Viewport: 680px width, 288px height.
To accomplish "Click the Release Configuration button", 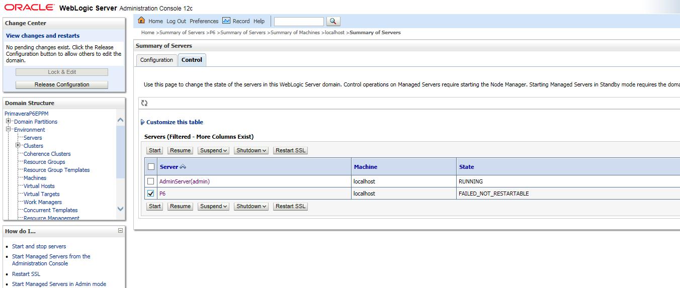I will click(62, 84).
